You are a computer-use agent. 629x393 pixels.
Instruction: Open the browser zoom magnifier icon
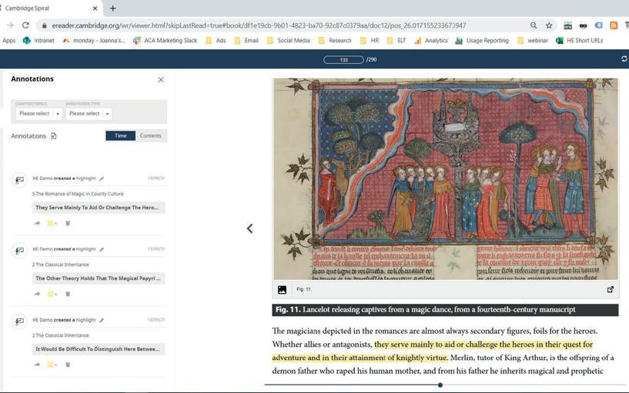534,25
